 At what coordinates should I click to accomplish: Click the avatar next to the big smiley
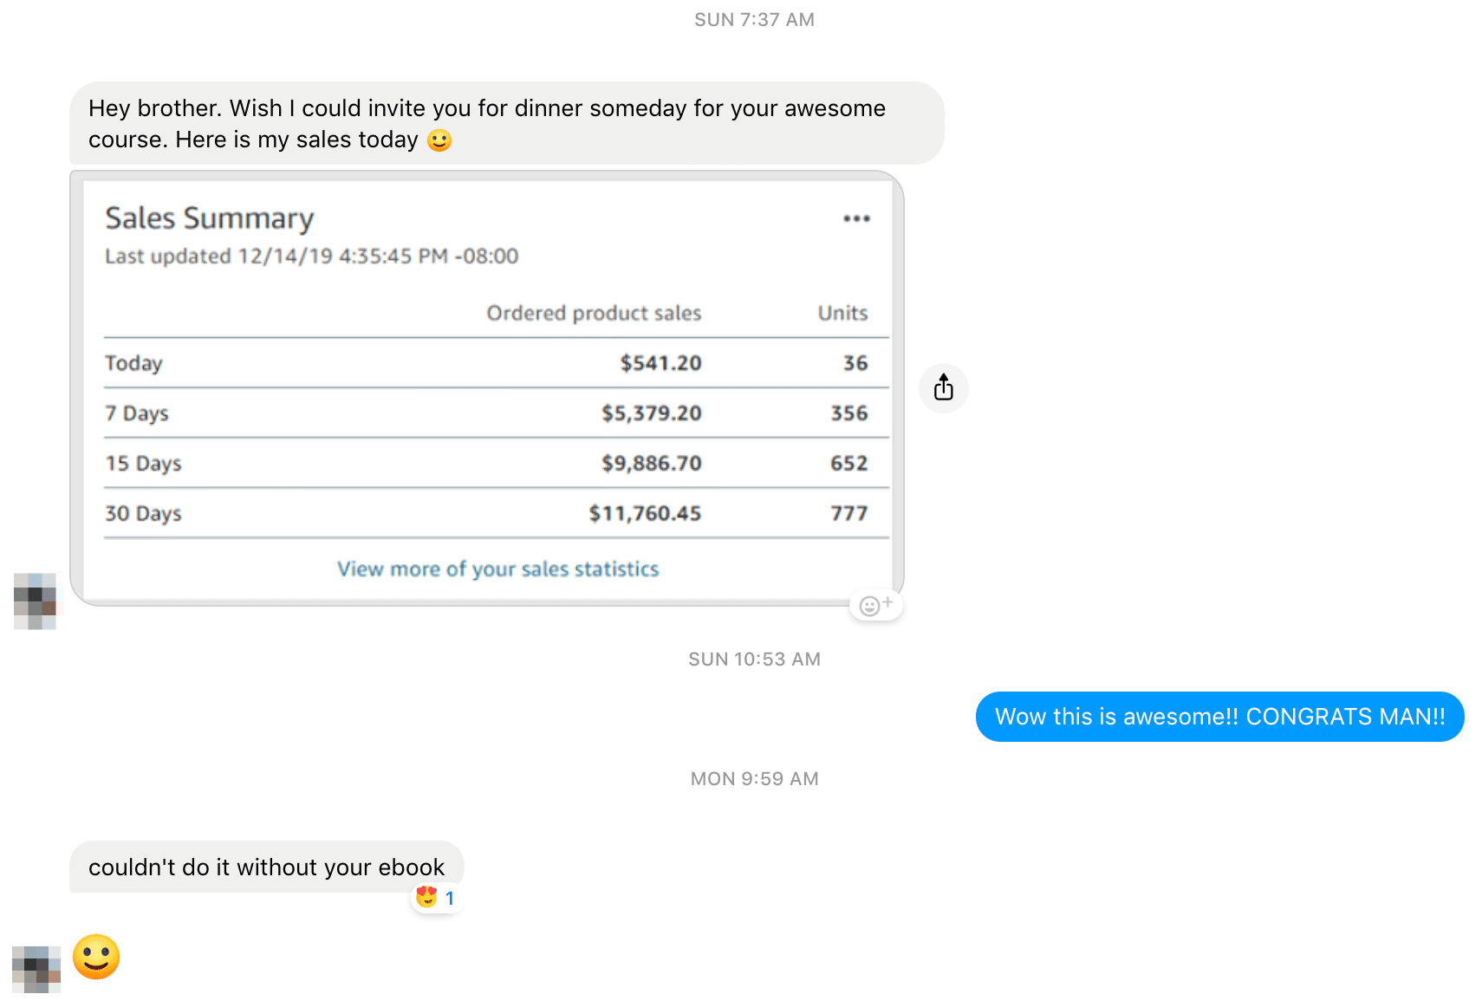pyautogui.click(x=36, y=969)
